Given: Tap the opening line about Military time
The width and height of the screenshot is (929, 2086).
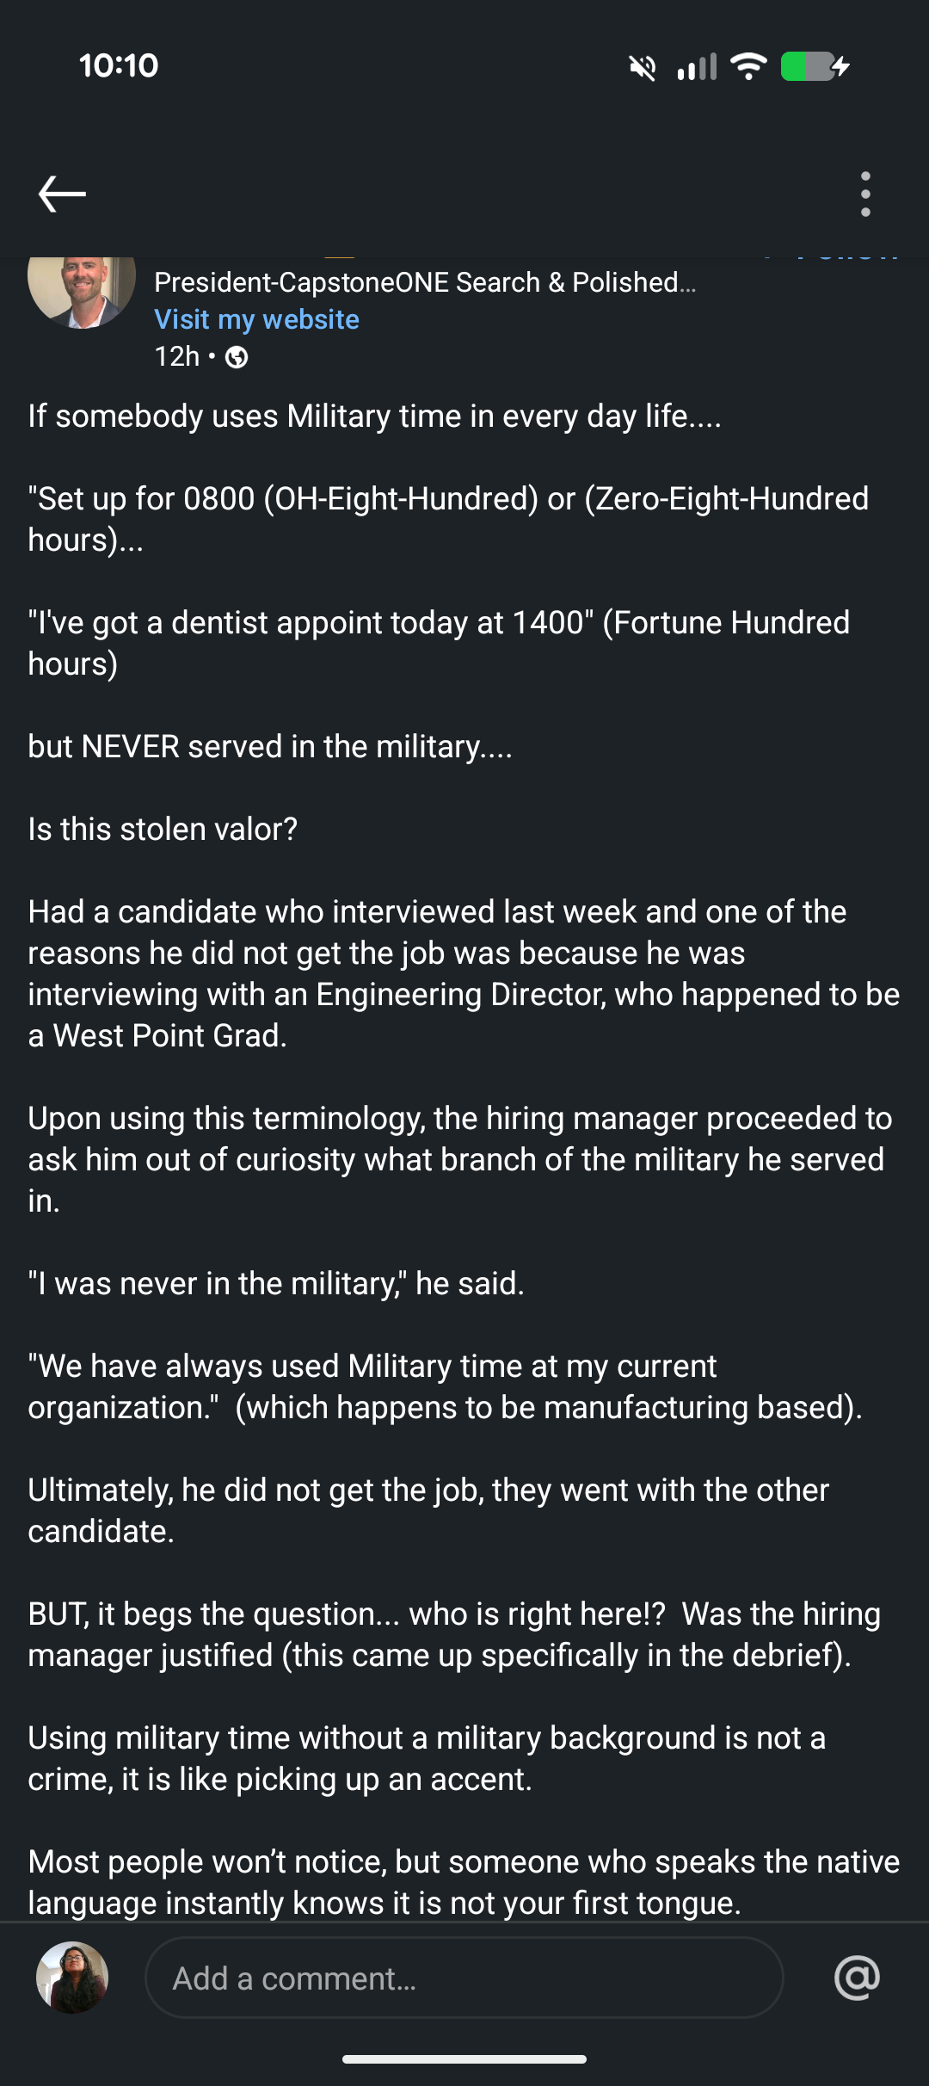Looking at the screenshot, I should (374, 416).
